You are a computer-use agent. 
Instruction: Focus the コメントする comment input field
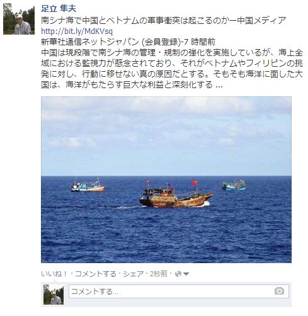(x=179, y=291)
